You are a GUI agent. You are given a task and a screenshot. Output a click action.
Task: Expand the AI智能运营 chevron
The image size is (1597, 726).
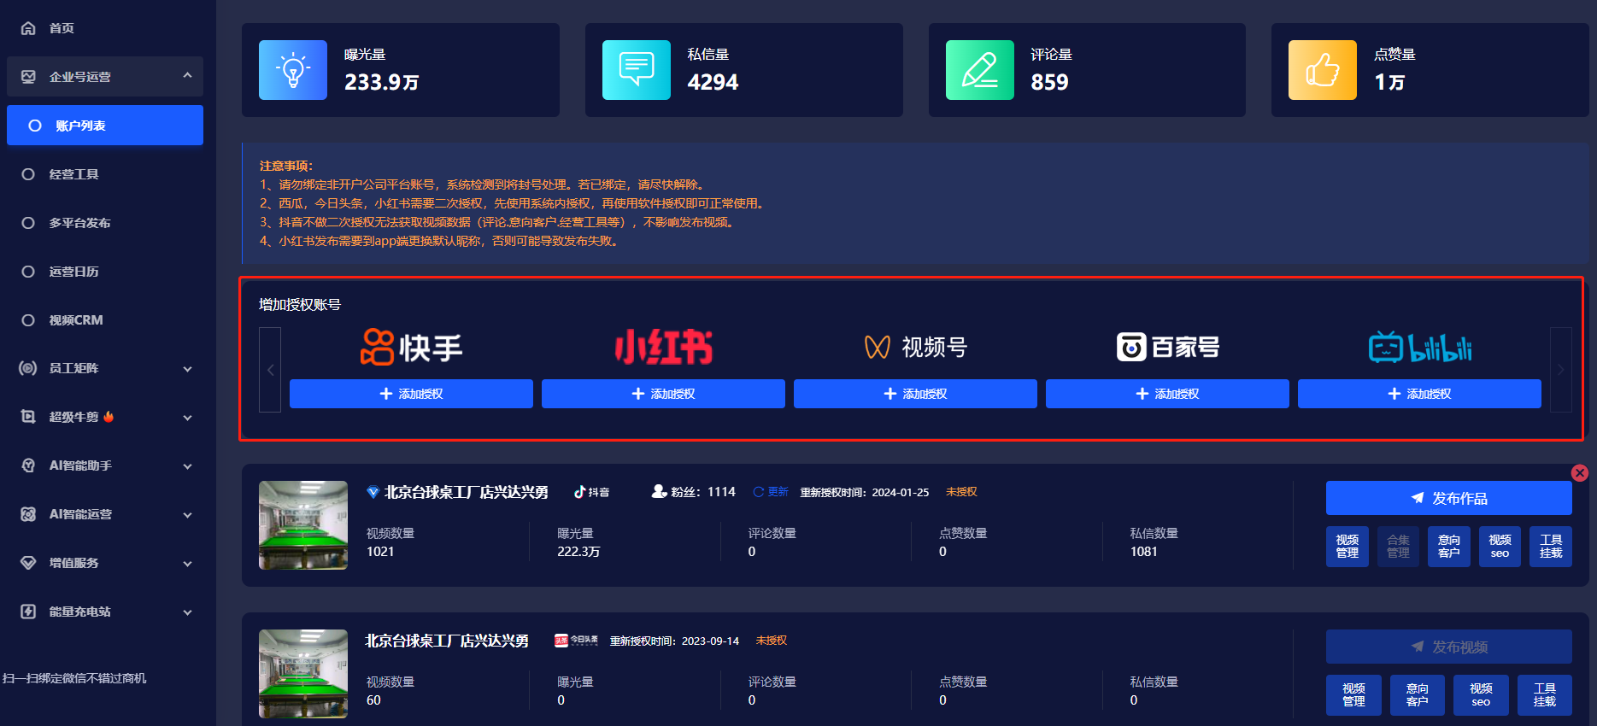[x=187, y=515]
